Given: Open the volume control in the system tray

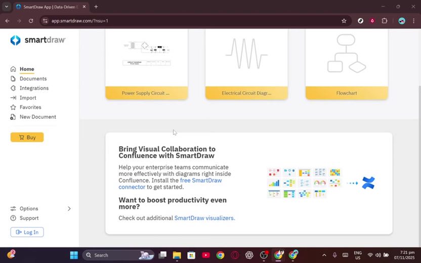Looking at the screenshot, I should click(378, 255).
